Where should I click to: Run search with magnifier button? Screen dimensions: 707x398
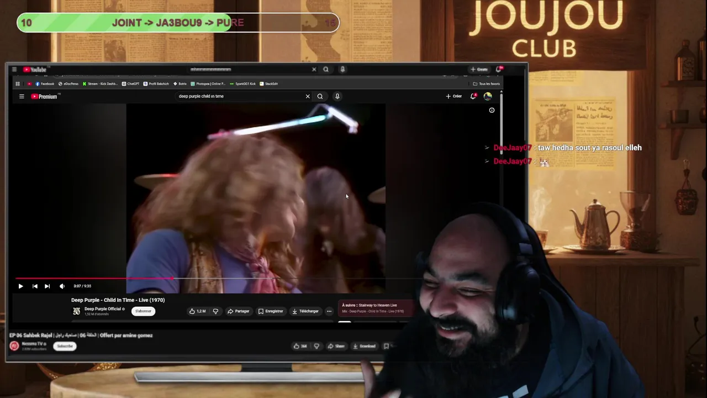(x=320, y=96)
